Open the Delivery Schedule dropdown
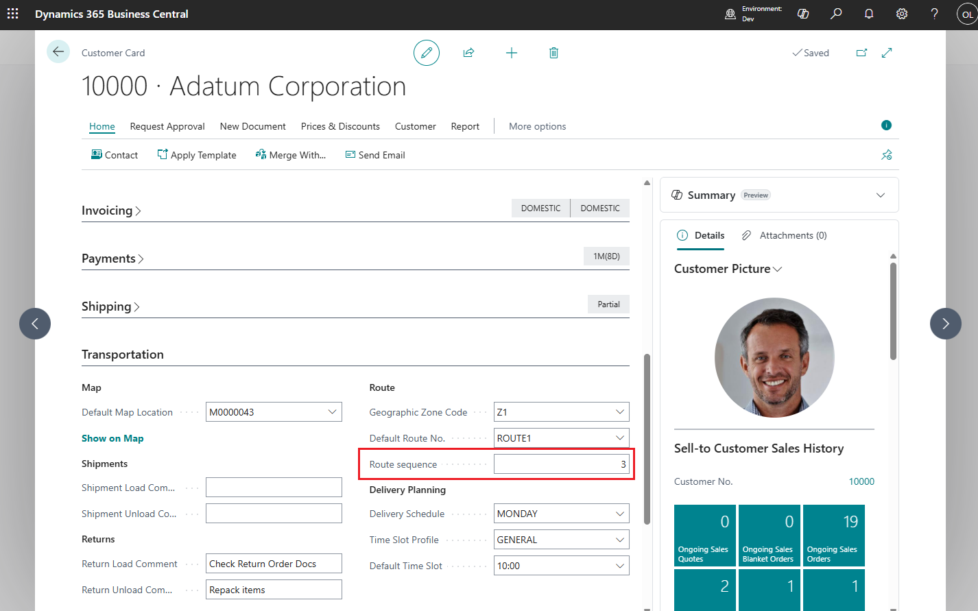The image size is (978, 611). 619,514
